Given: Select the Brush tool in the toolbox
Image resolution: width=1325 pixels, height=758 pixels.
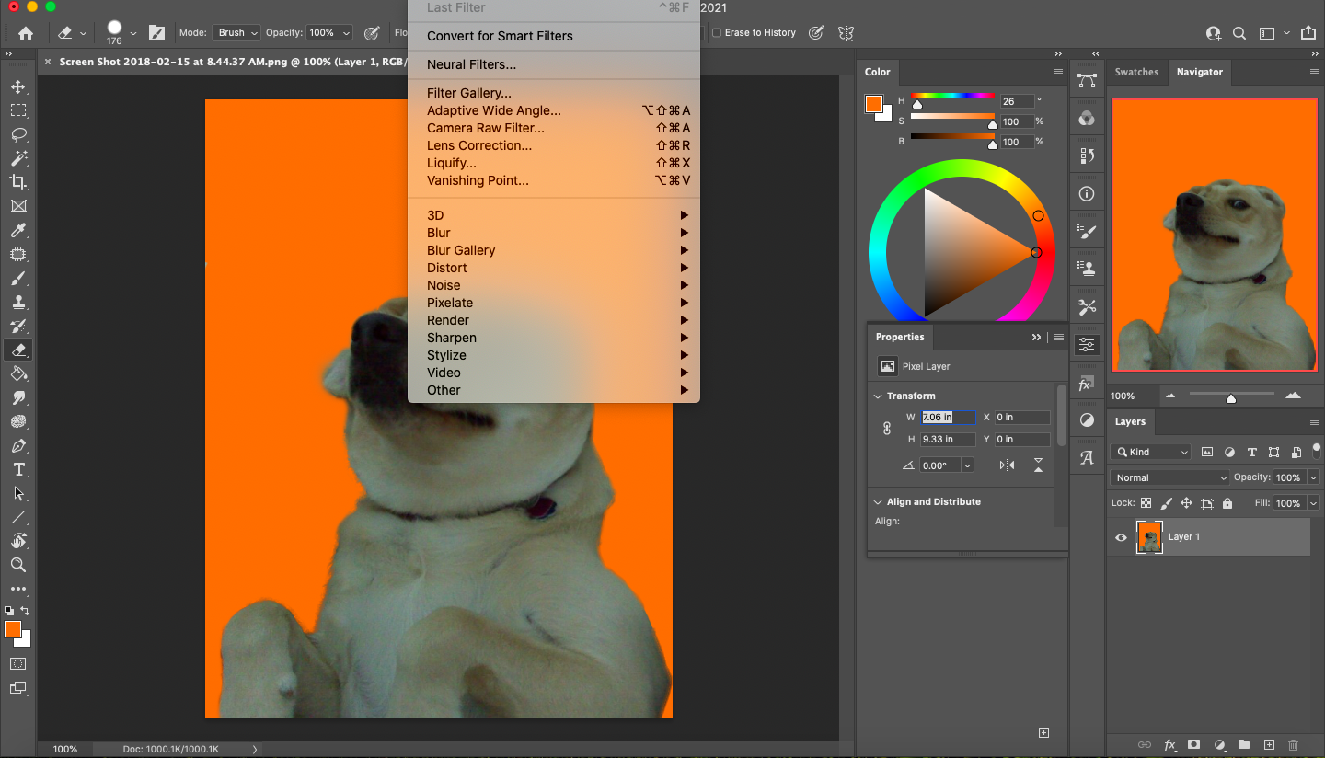Looking at the screenshot, I should tap(18, 278).
